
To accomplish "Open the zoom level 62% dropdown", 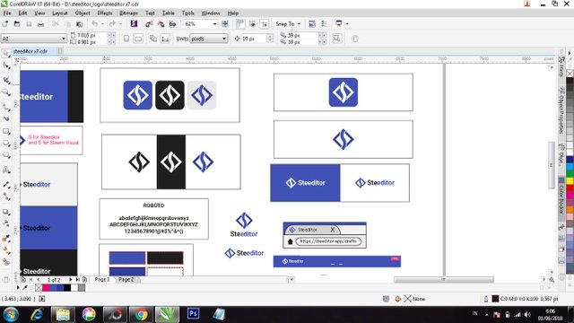I will coord(215,24).
